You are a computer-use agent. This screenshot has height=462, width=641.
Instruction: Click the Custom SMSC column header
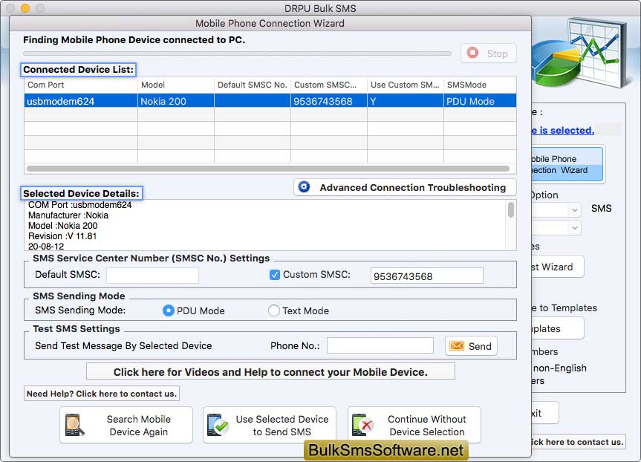[x=329, y=85]
